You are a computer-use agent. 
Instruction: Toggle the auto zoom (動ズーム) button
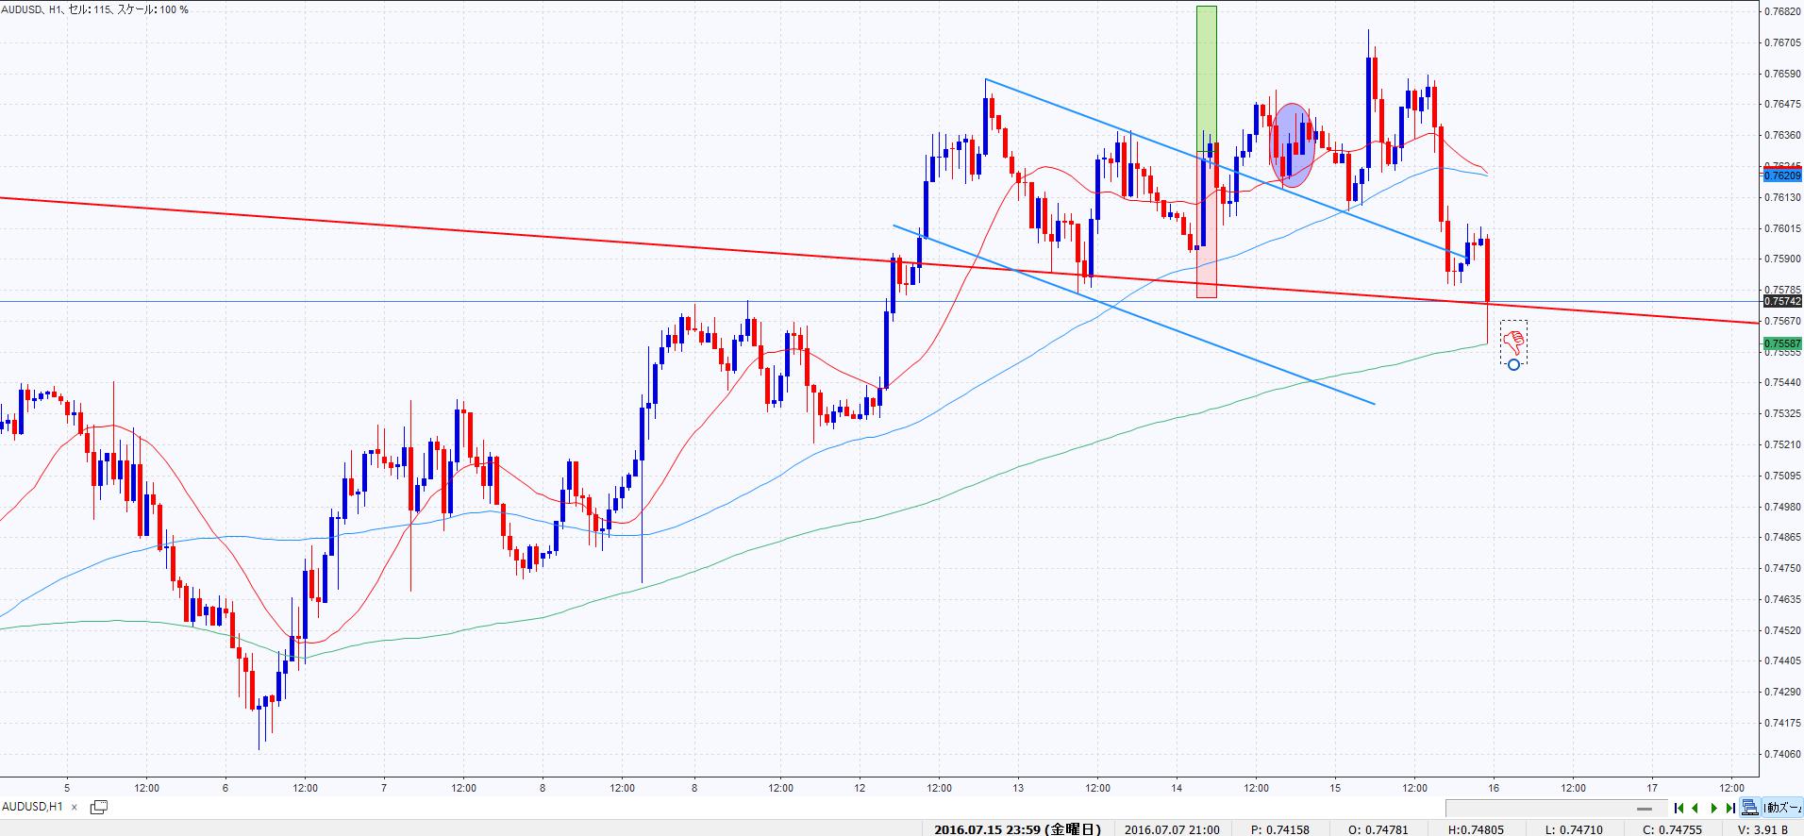pos(1783,808)
